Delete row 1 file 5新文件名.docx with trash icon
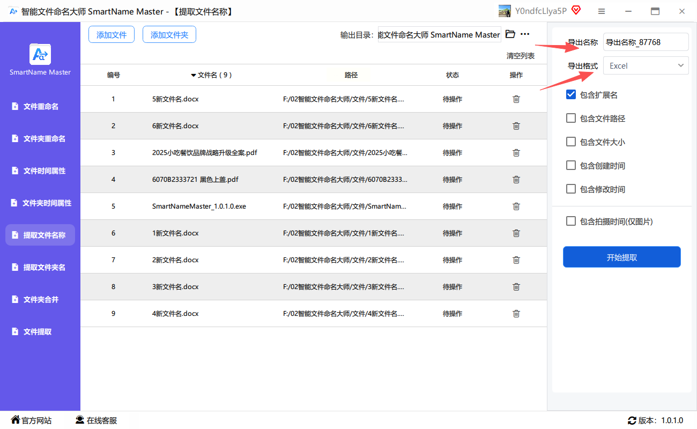 click(516, 99)
